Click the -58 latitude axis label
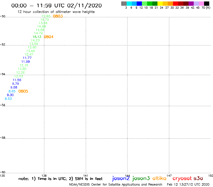Viewport: 213px width, 187px height. point(3,138)
